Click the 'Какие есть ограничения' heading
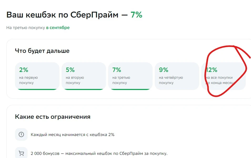The width and height of the screenshot is (251, 158). 53,117
